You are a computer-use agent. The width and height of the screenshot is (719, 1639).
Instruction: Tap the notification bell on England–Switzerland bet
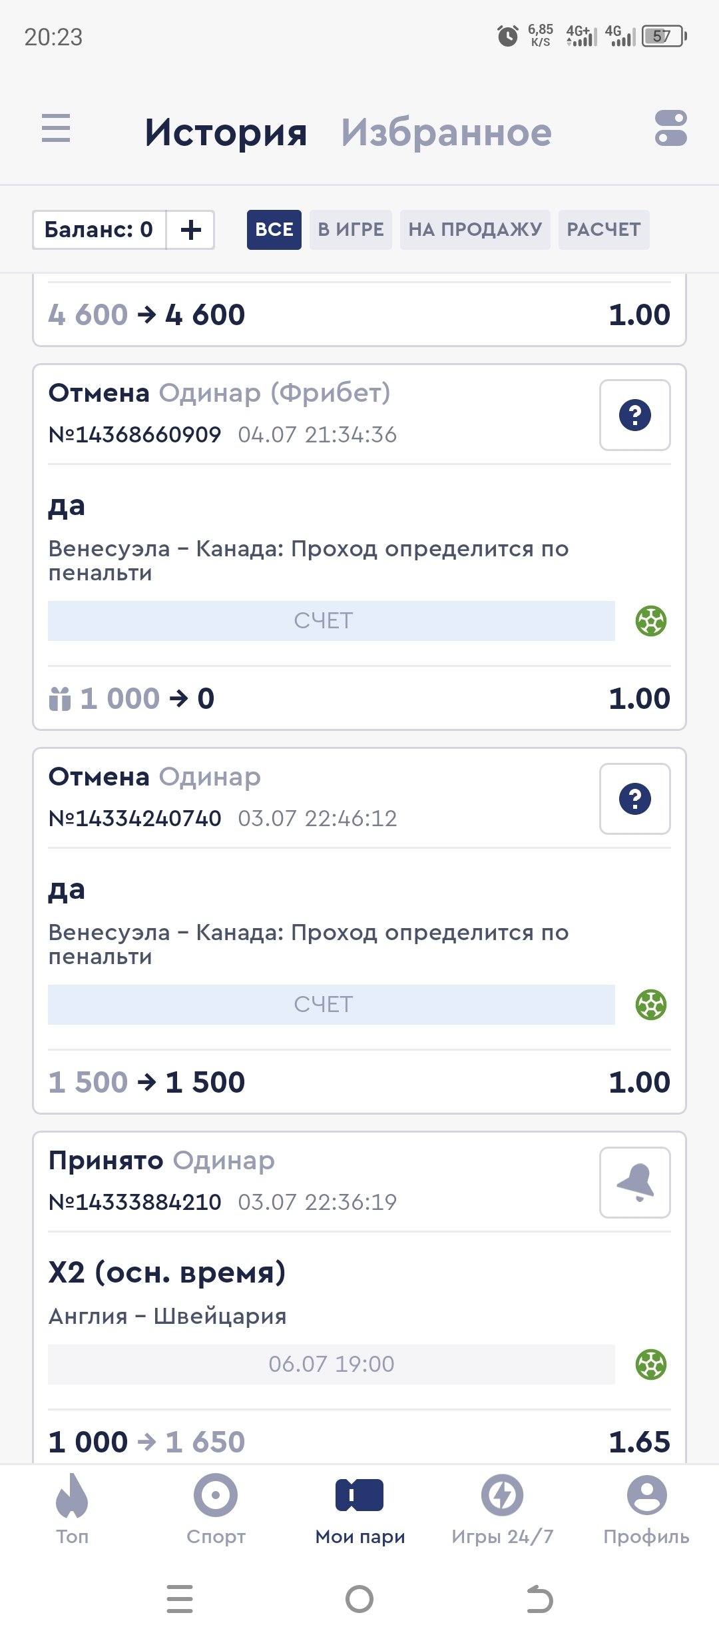[634, 1183]
